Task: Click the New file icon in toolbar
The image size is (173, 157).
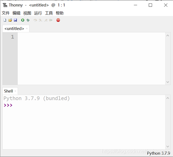Action: tap(5, 20)
